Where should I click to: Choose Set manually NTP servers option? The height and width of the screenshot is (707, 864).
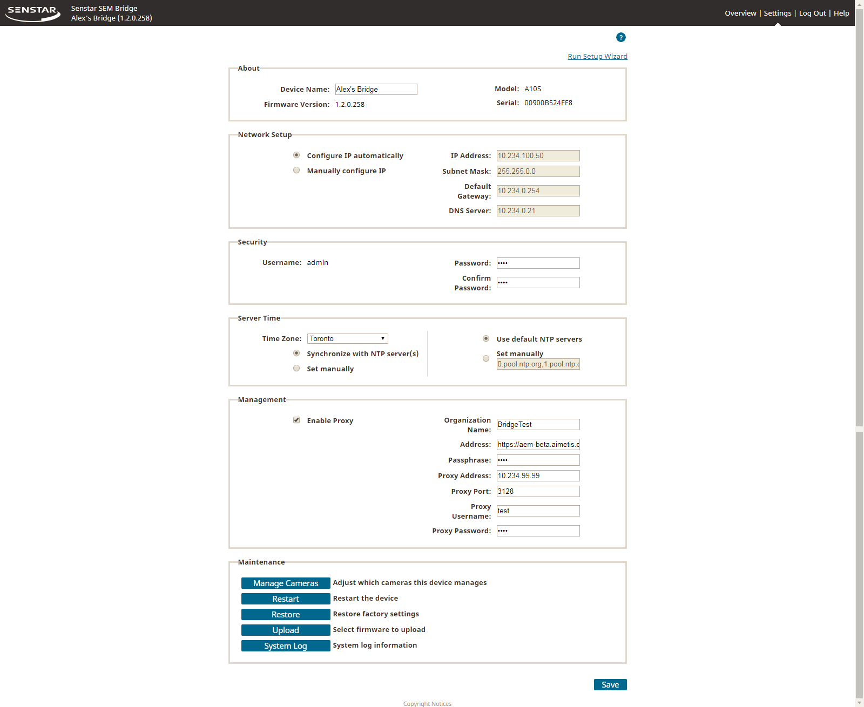tap(486, 358)
